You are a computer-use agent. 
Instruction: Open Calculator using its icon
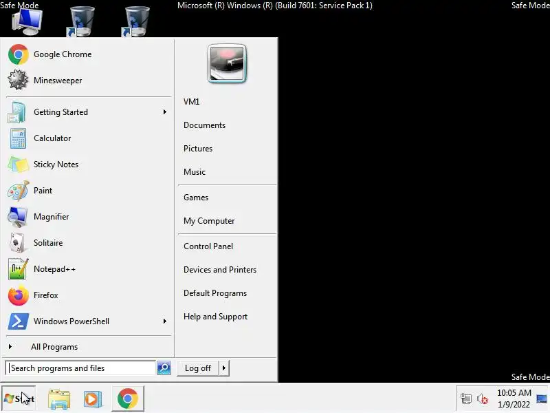[x=18, y=138]
